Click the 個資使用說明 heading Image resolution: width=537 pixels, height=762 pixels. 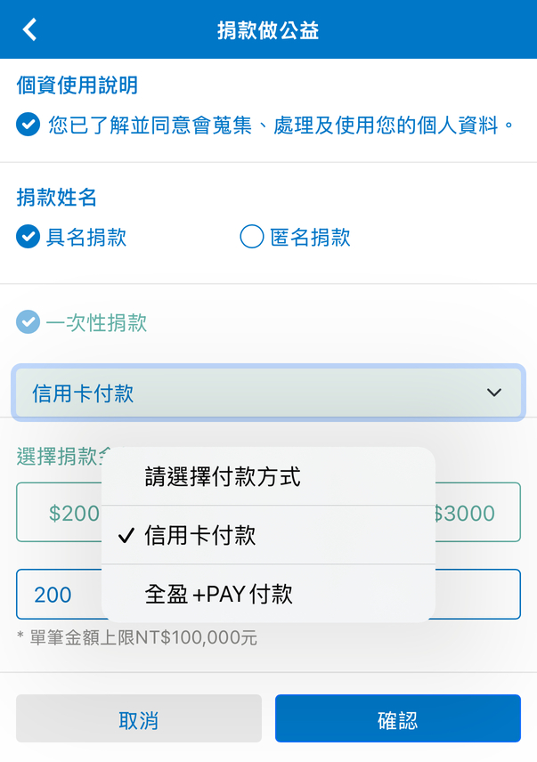click(x=77, y=85)
